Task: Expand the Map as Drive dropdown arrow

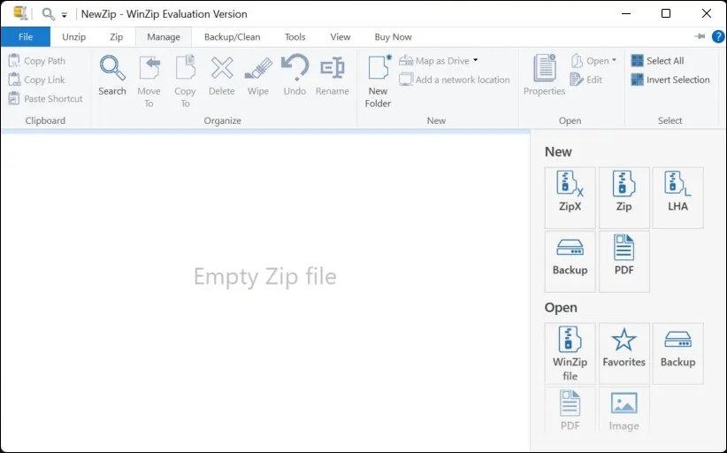Action: 476,60
